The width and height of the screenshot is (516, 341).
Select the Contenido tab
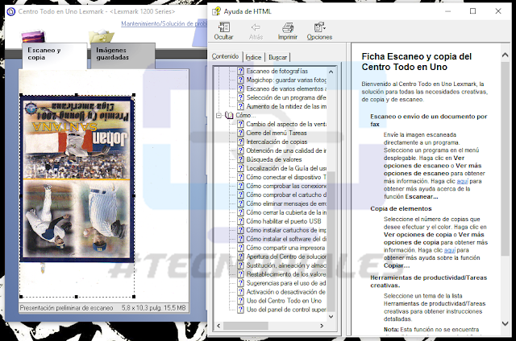coord(226,56)
